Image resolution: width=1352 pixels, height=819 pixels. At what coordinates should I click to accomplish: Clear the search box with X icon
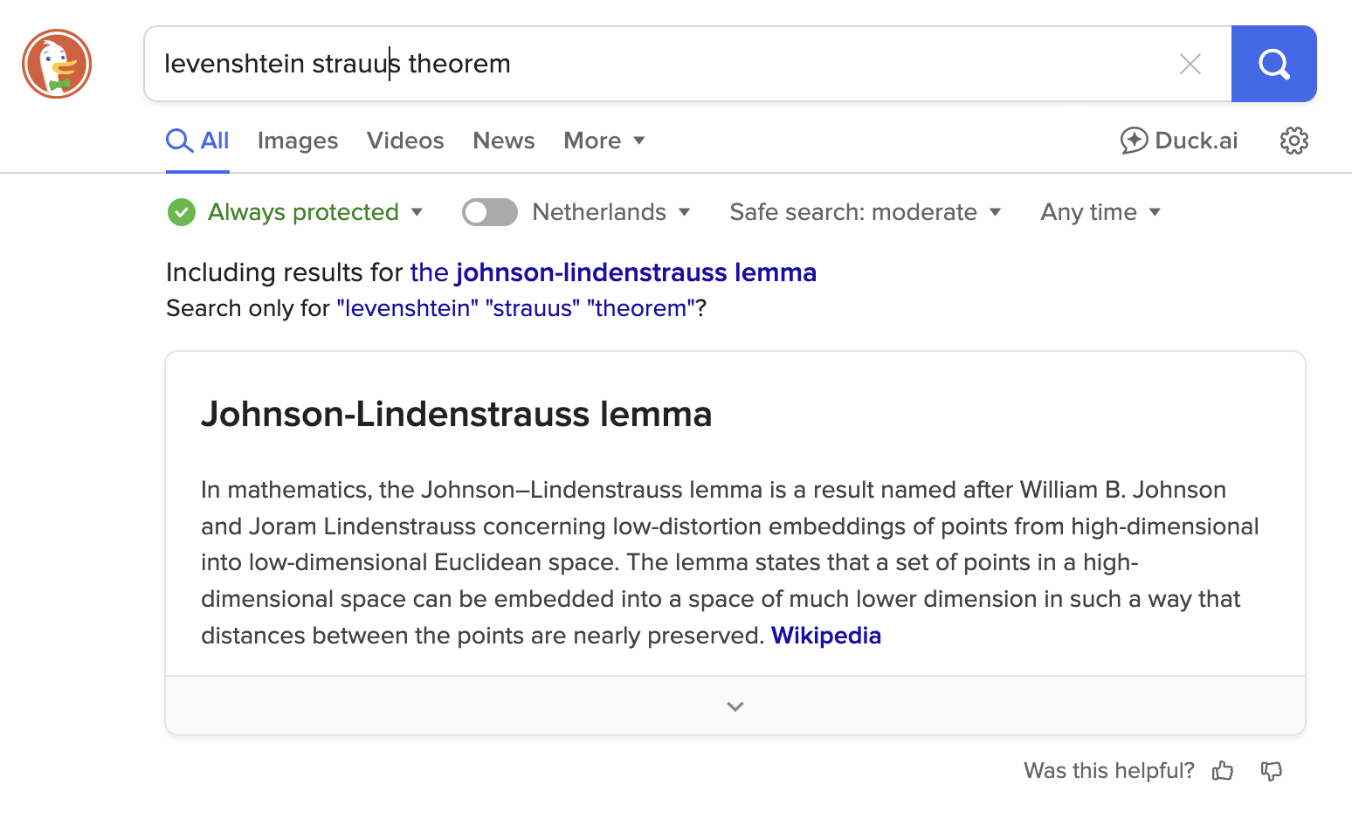point(1190,64)
